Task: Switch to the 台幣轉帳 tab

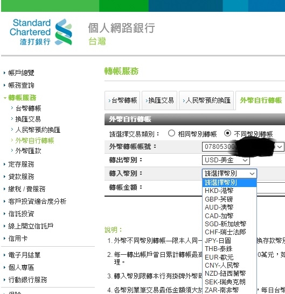Action: 122,101
